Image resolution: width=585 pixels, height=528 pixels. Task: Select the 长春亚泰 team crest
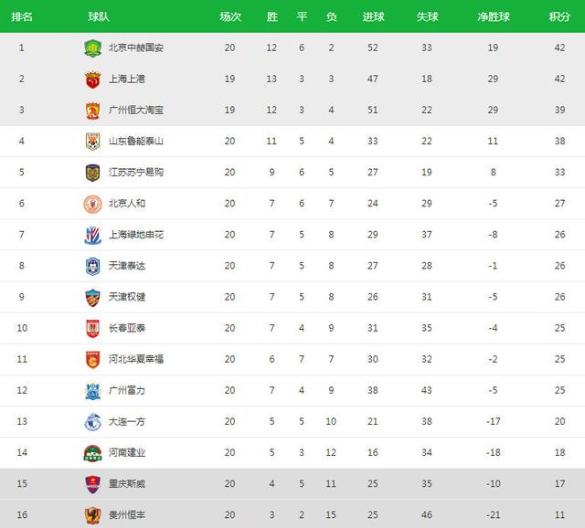pos(92,329)
